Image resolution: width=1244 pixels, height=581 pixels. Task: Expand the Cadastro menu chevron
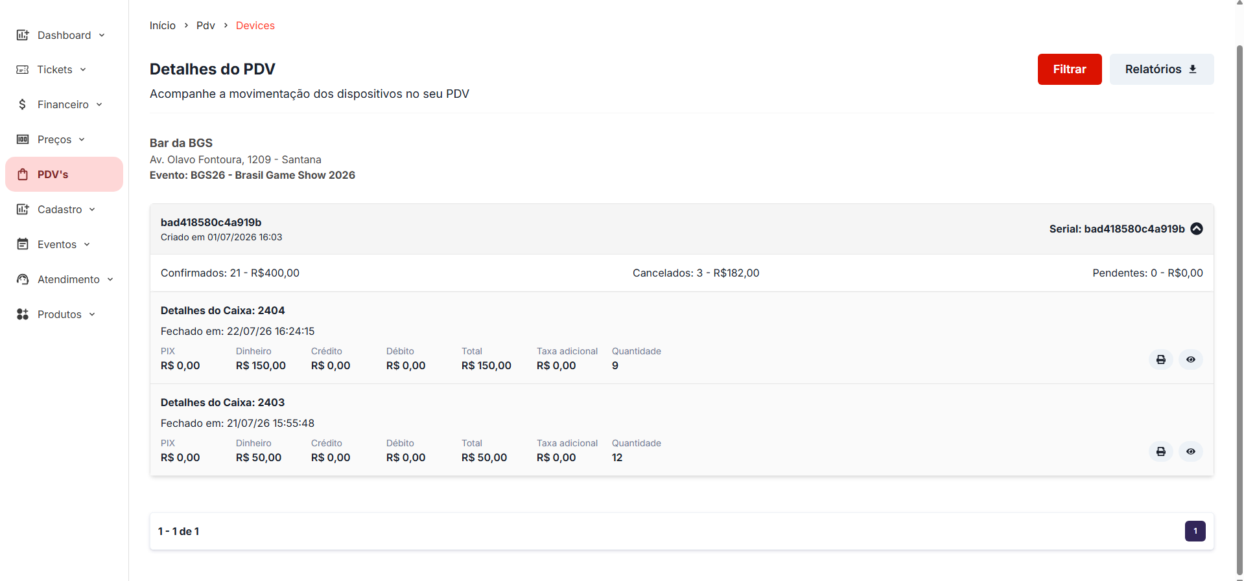tap(92, 209)
